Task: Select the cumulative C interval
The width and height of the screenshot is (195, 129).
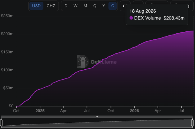Action: click(x=113, y=6)
